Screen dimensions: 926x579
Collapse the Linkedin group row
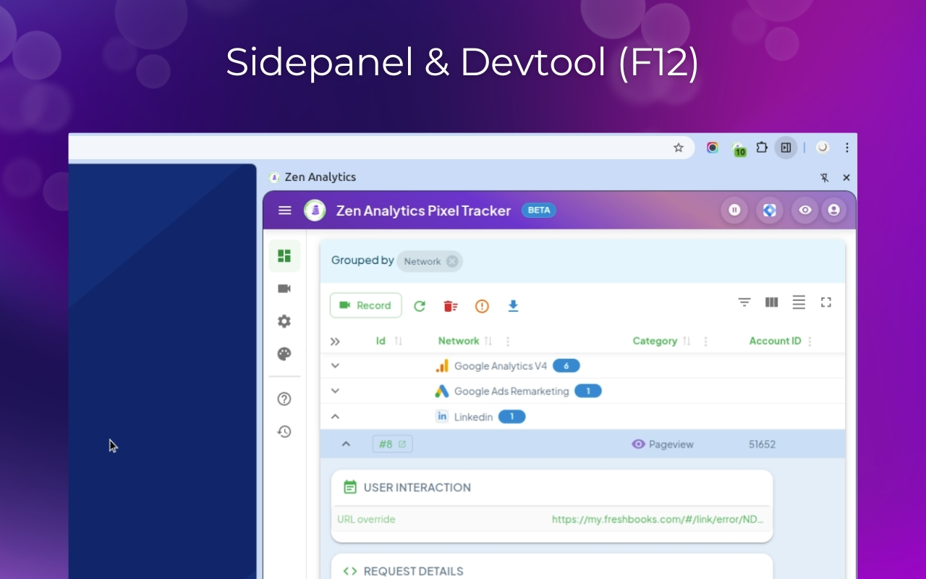pyautogui.click(x=334, y=416)
